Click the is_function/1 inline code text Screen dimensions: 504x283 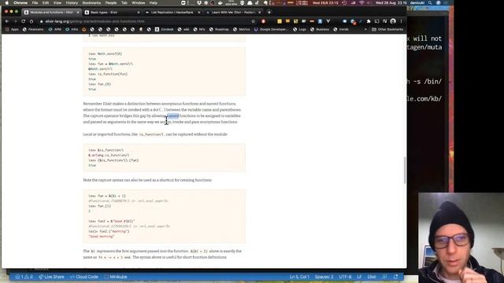[x=151, y=134]
